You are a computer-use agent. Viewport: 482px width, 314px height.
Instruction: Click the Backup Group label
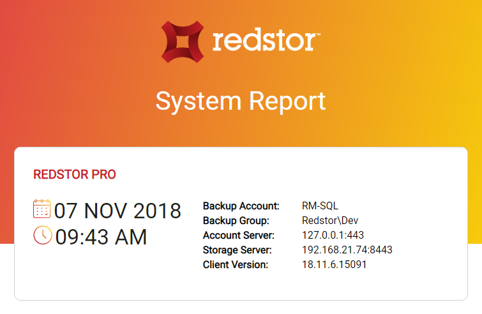236,221
